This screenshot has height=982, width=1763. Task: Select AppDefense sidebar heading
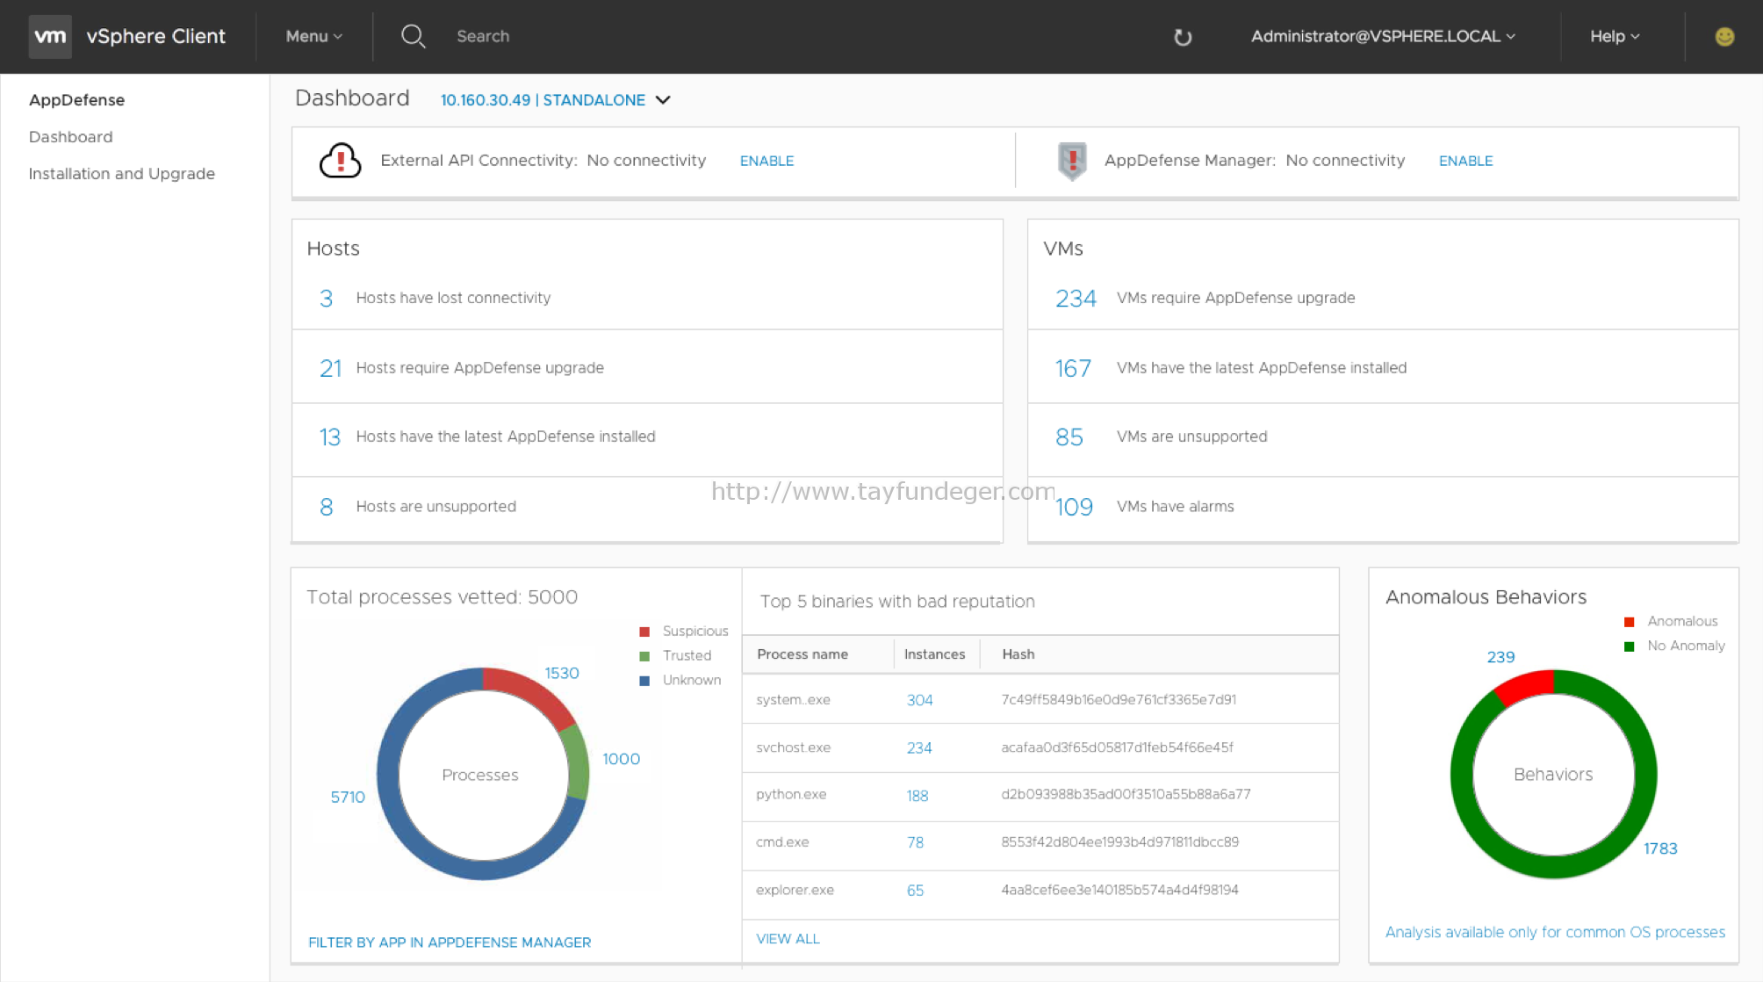[76, 100]
